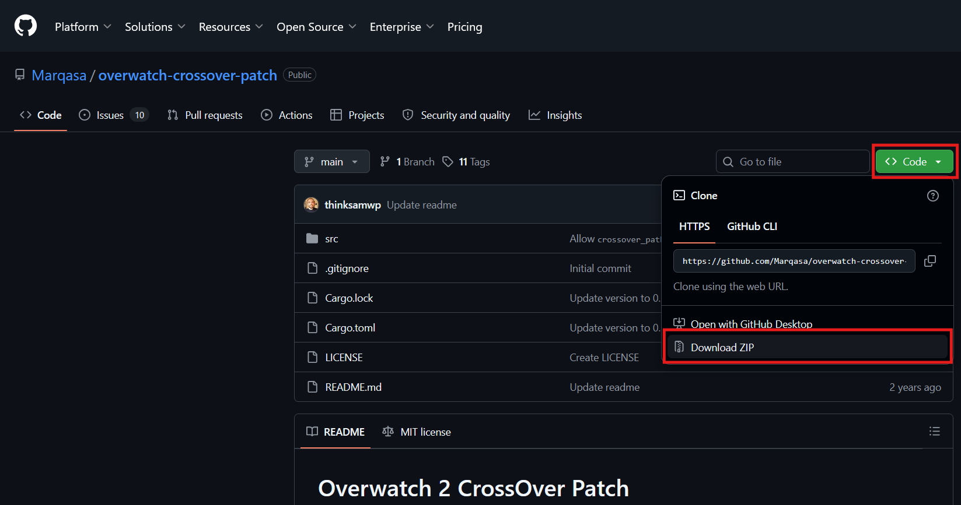The width and height of the screenshot is (961, 505).
Task: Open the Create LICENSE commit link
Action: coord(604,358)
